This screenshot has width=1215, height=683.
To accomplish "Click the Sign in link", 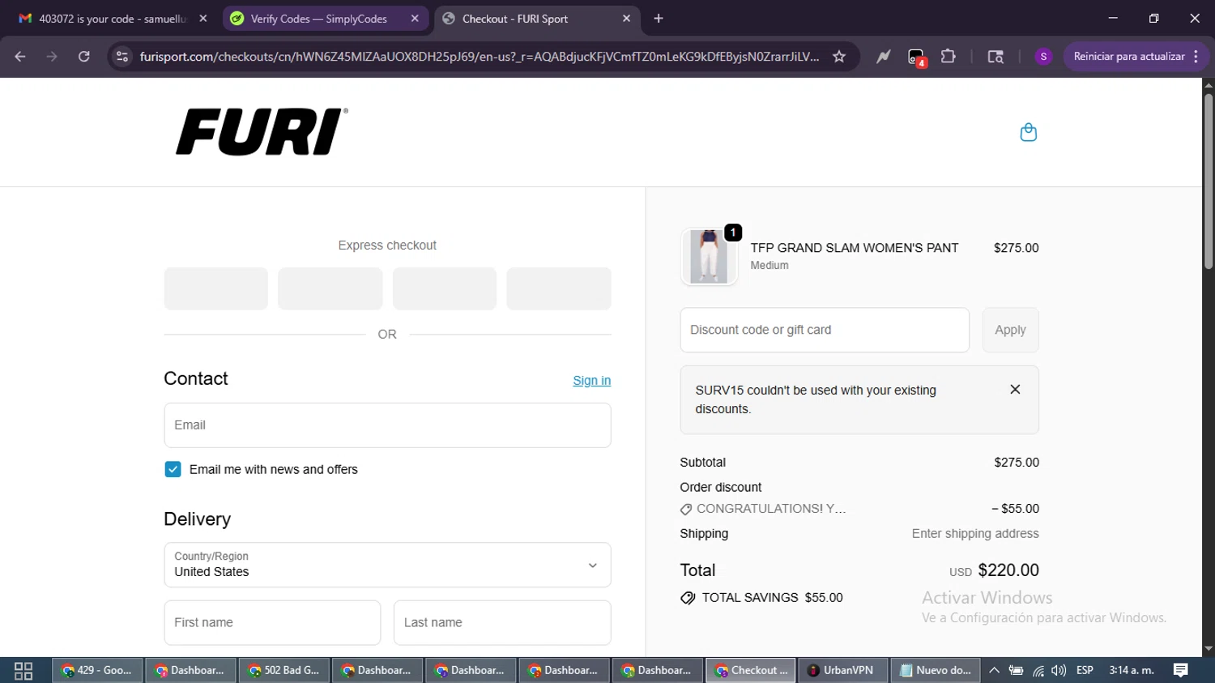I will pyautogui.click(x=592, y=381).
